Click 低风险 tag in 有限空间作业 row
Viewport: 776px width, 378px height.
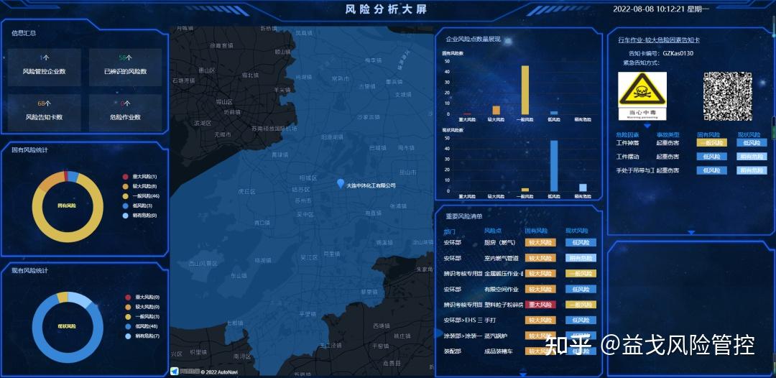(581, 289)
